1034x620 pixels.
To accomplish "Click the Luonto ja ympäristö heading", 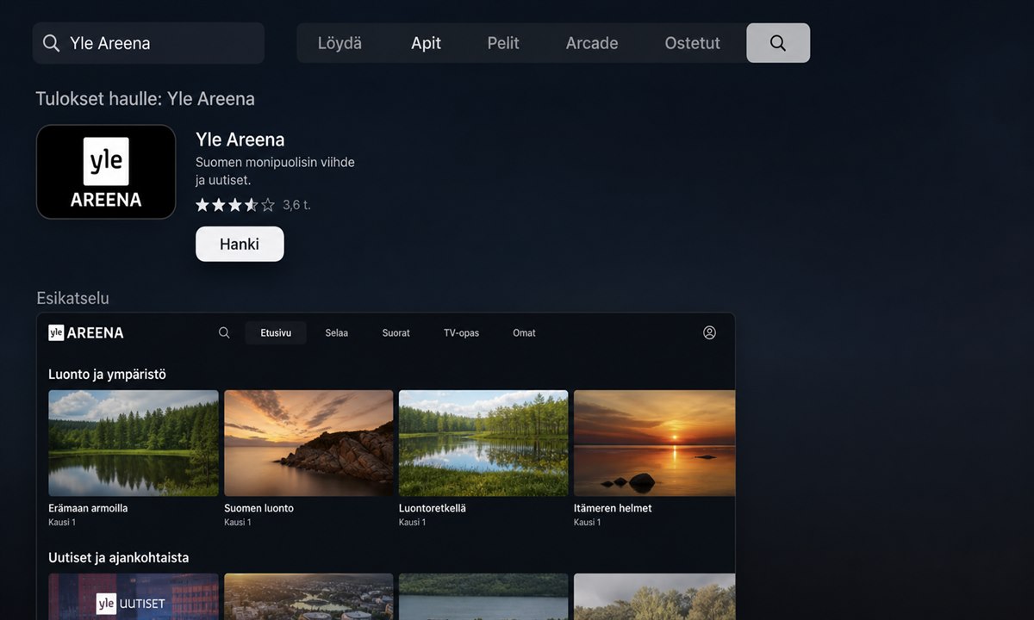I will click(x=107, y=375).
